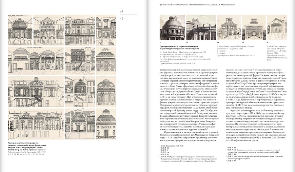Click caption line '1 — Ш. де Вайи. Проект'
The width and height of the screenshot is (295, 172).
tap(183, 52)
